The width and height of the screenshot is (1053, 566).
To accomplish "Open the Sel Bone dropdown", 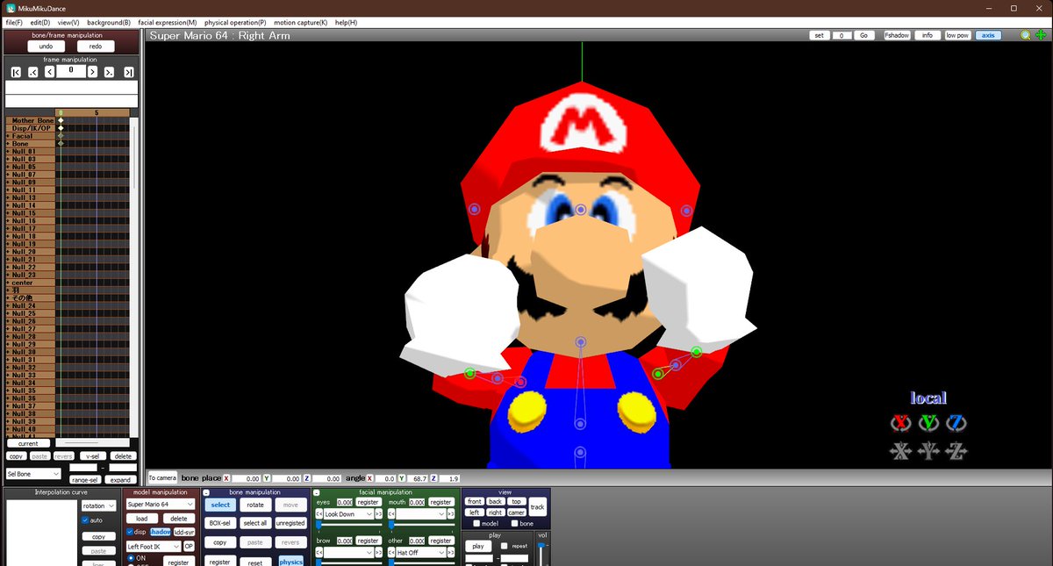I will tap(33, 474).
